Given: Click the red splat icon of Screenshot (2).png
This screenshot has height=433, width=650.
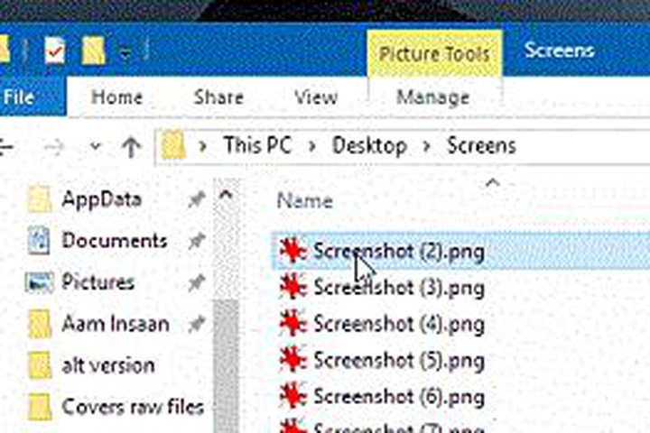Looking at the screenshot, I should tap(292, 250).
